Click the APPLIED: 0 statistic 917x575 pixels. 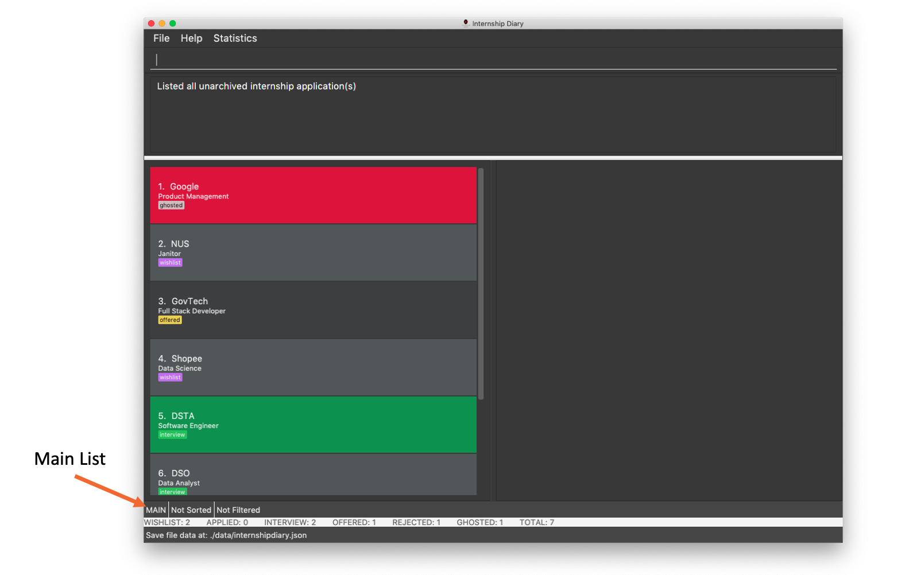[x=227, y=523]
